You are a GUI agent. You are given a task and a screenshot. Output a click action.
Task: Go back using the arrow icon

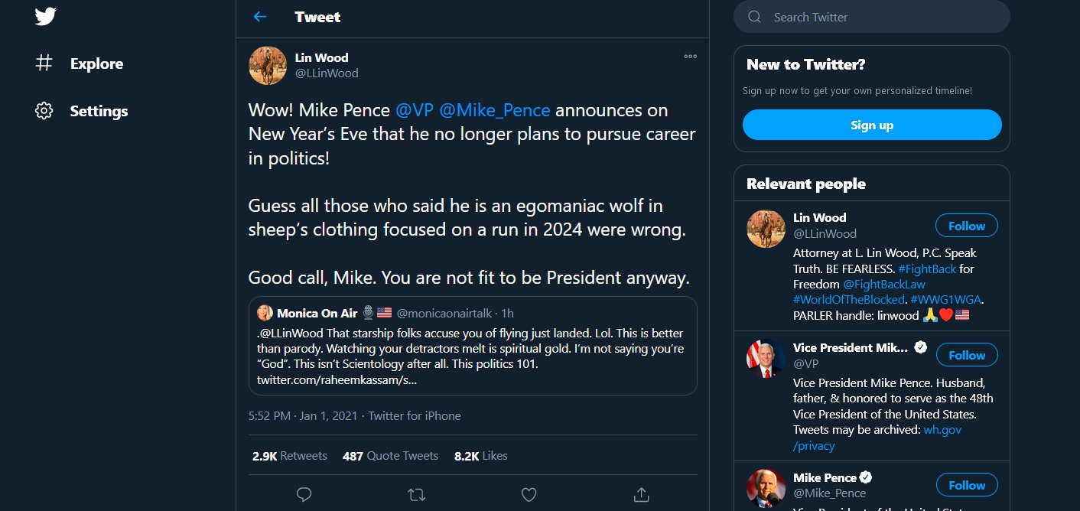pyautogui.click(x=260, y=17)
